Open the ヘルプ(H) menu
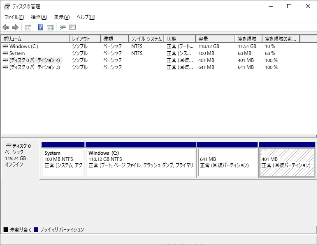This screenshot has width=318, height=245. tap(86, 17)
